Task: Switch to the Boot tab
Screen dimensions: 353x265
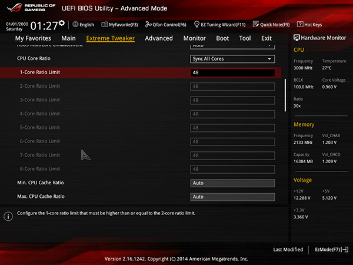Action: (x=222, y=38)
